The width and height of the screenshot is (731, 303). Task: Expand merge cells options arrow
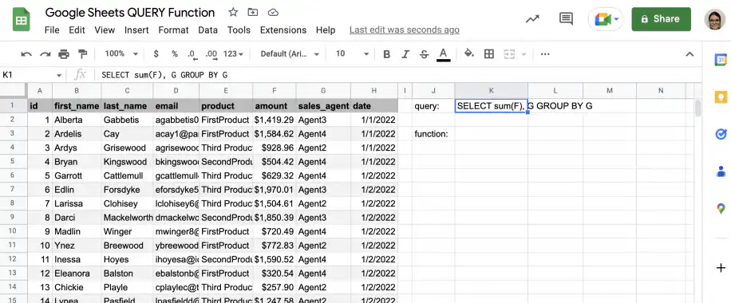coord(524,54)
